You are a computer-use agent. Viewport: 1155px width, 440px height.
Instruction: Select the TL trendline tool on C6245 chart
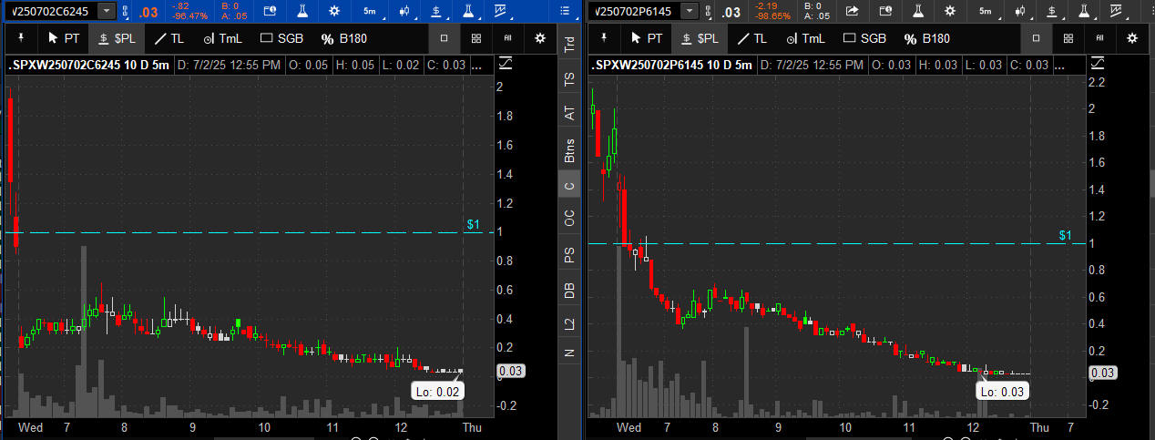pos(169,38)
